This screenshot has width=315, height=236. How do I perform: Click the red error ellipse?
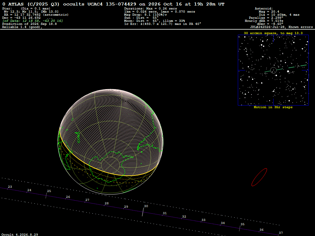point(259,177)
